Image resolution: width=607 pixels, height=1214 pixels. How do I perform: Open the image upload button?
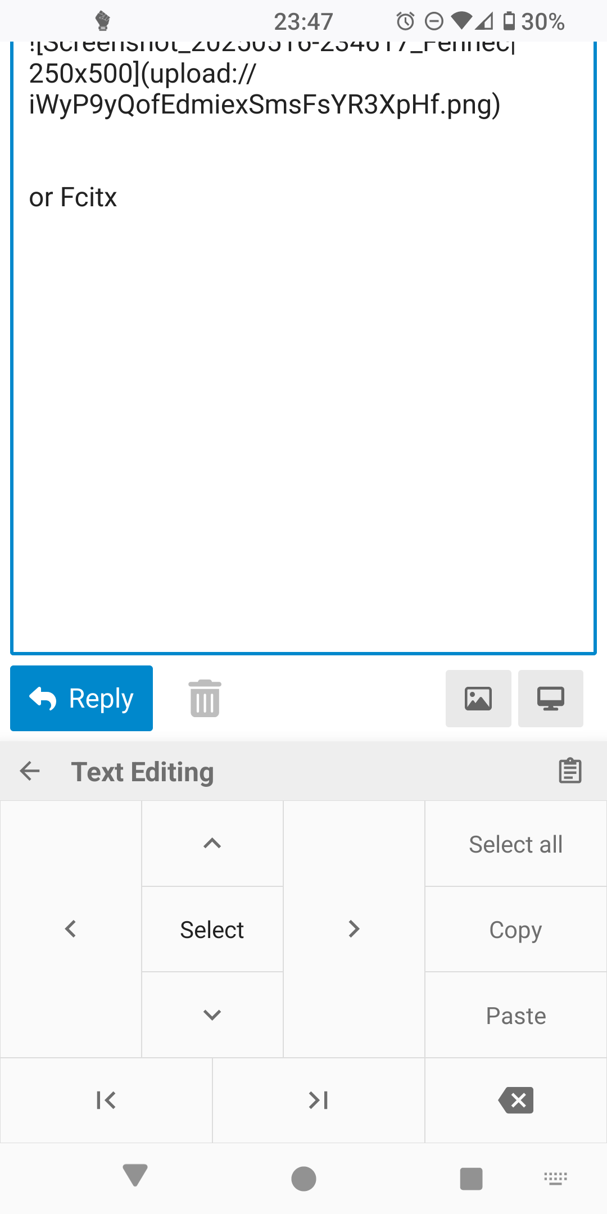point(478,699)
